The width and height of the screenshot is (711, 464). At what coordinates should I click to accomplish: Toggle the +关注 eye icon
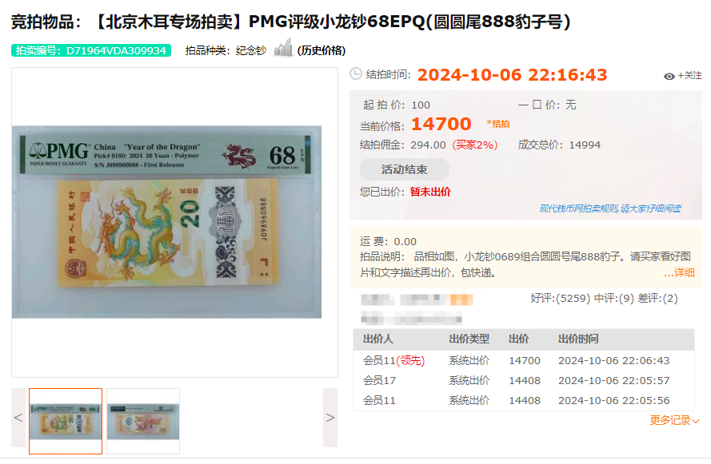tap(669, 76)
